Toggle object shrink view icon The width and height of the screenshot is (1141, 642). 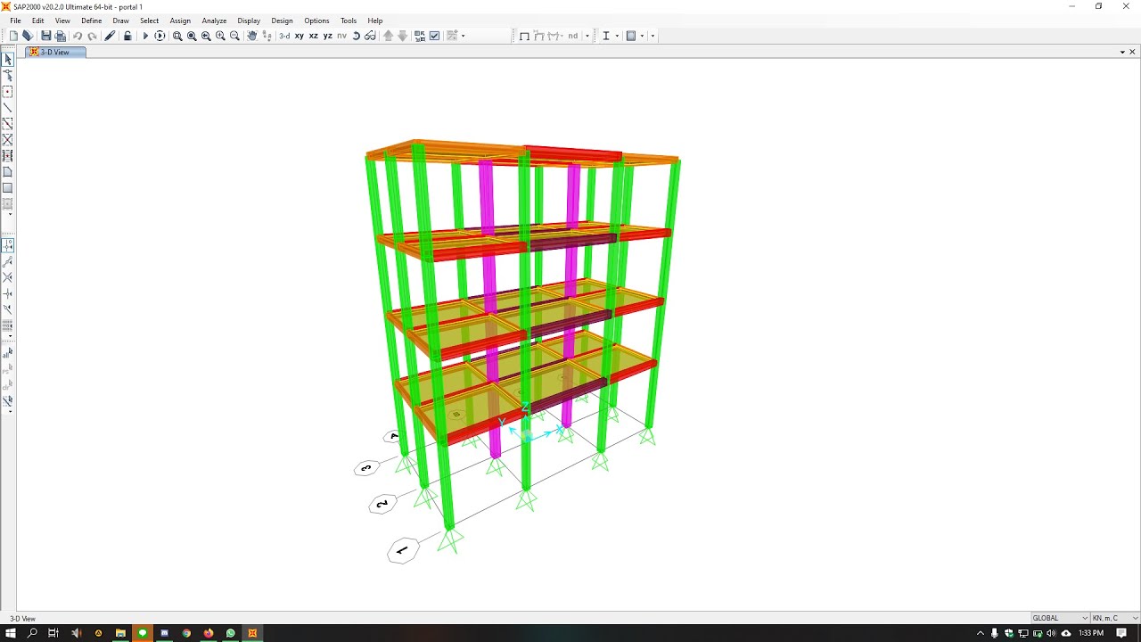point(420,36)
